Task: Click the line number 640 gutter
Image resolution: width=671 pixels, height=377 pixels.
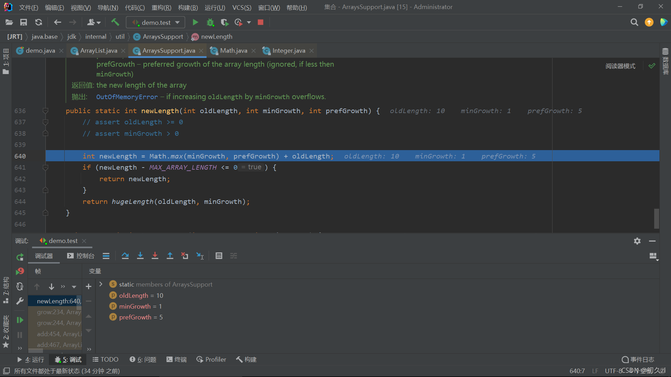Action: click(20, 156)
